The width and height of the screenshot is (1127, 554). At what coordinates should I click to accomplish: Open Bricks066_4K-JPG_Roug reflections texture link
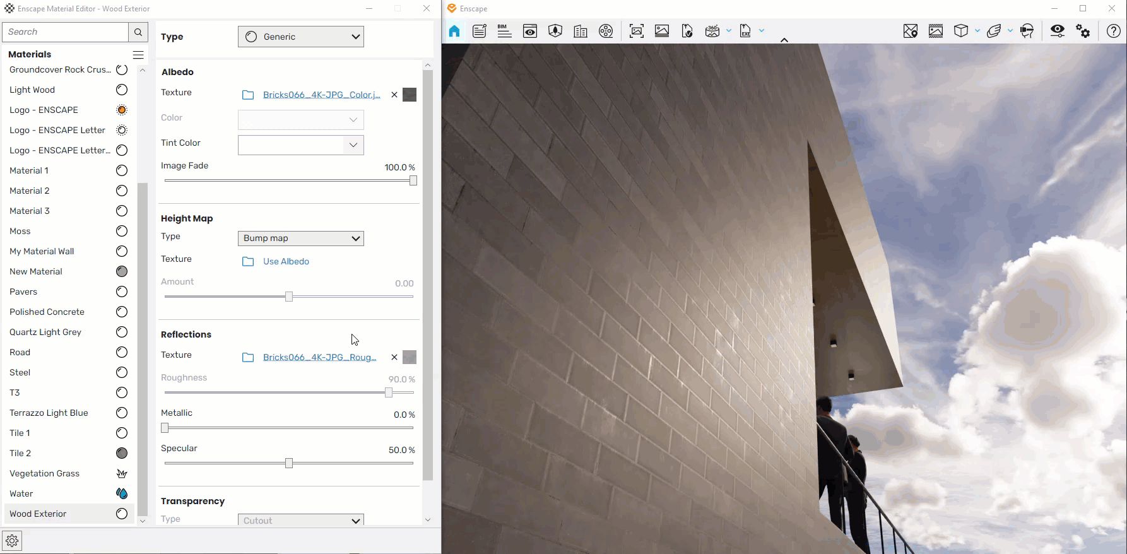(x=319, y=357)
